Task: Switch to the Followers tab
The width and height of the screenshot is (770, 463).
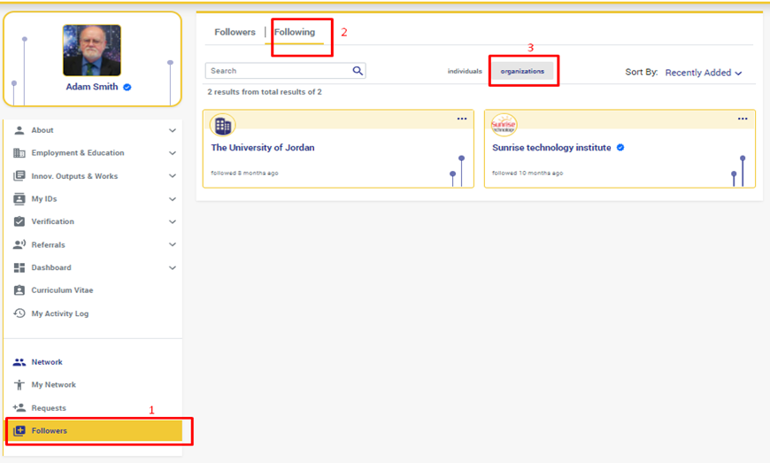Action: click(x=235, y=33)
